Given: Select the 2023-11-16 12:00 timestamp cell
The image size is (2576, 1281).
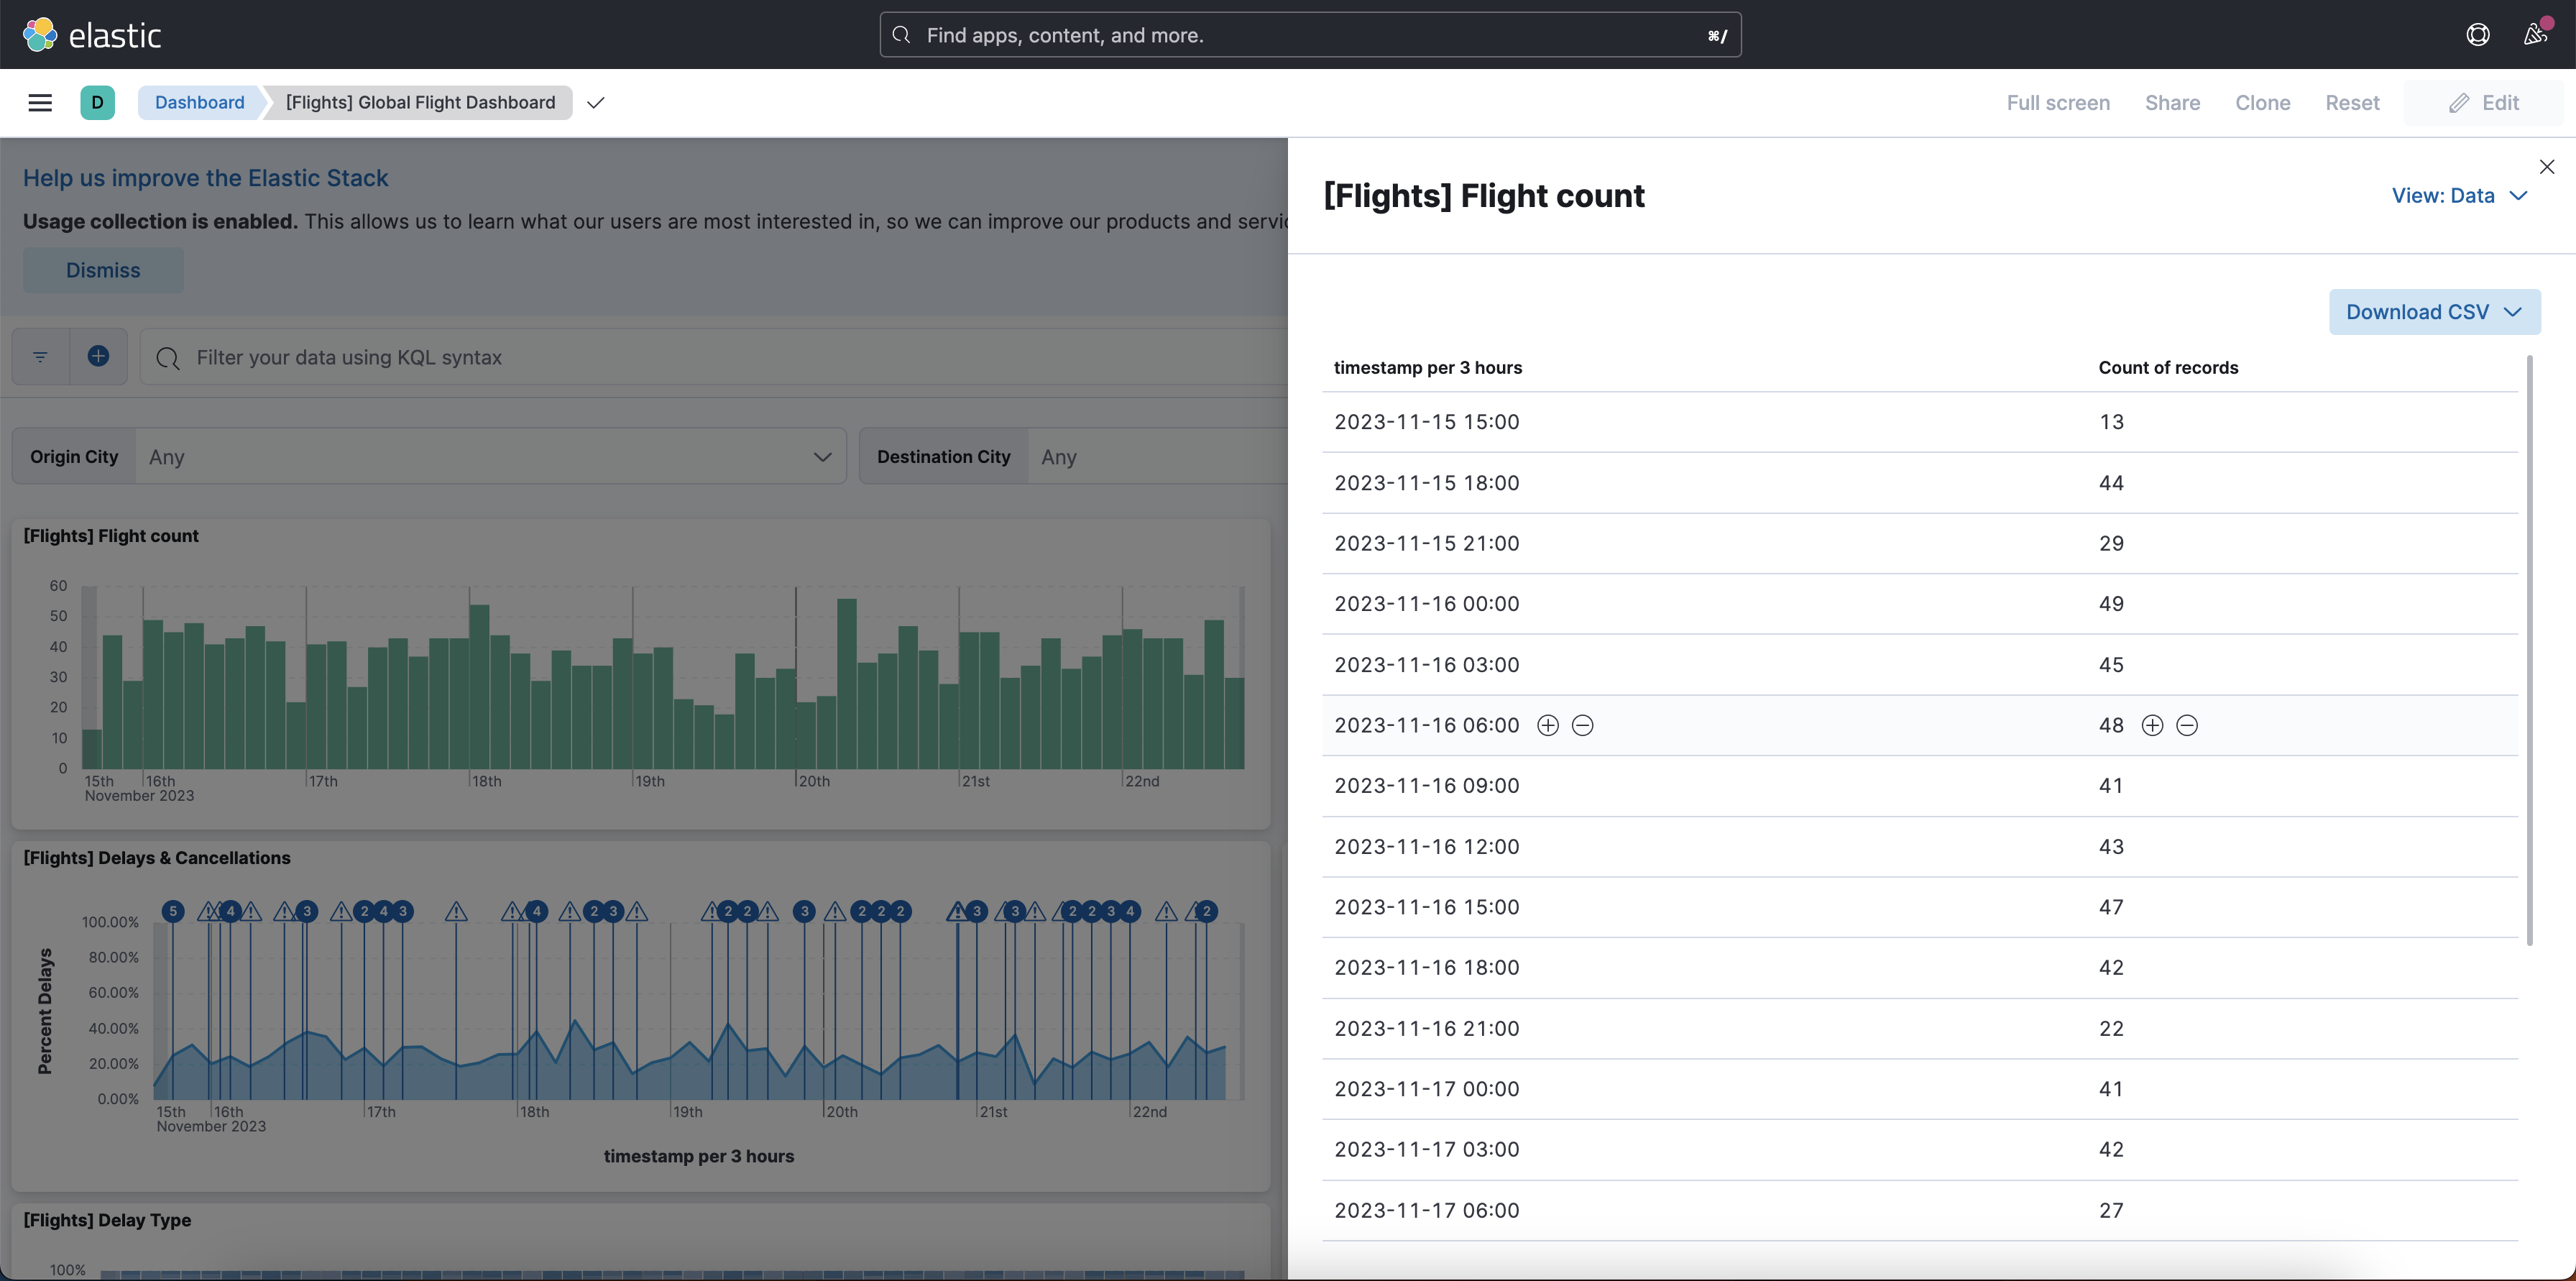Looking at the screenshot, I should pyautogui.click(x=1427, y=847).
